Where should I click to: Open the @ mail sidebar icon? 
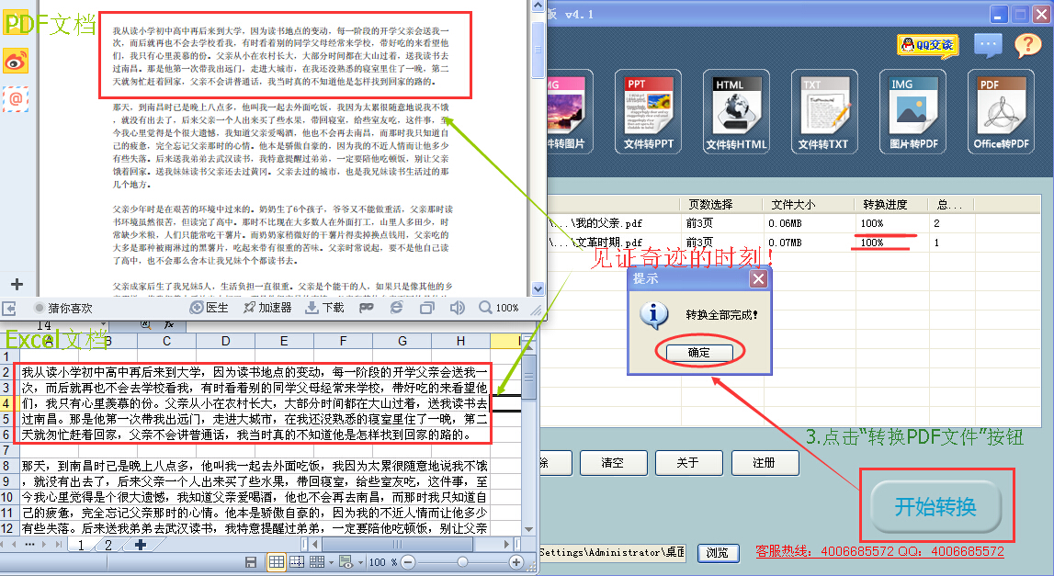[16, 99]
